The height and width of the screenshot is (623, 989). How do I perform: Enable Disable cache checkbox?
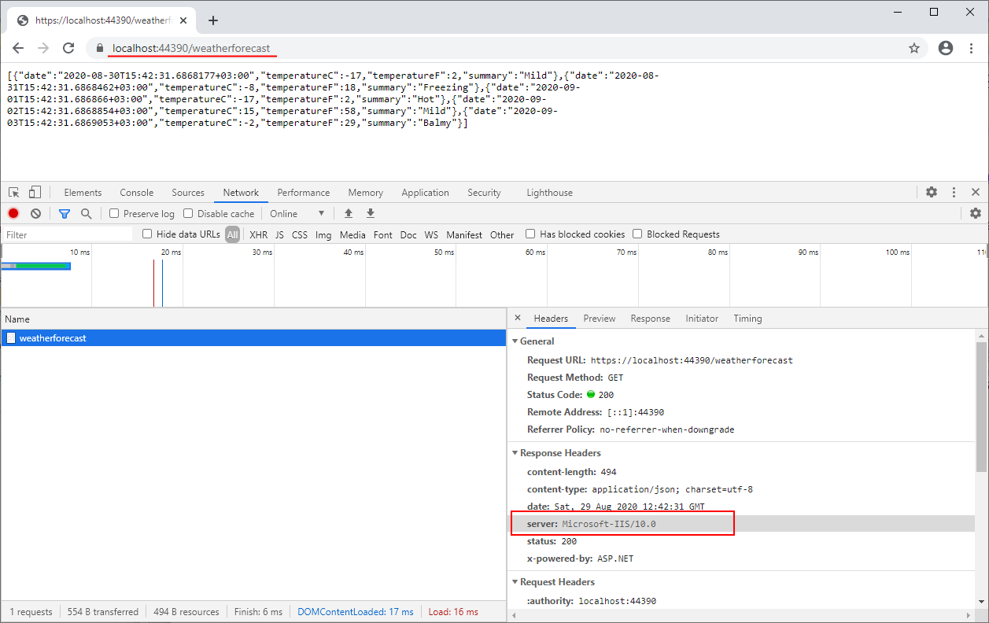[x=188, y=213]
